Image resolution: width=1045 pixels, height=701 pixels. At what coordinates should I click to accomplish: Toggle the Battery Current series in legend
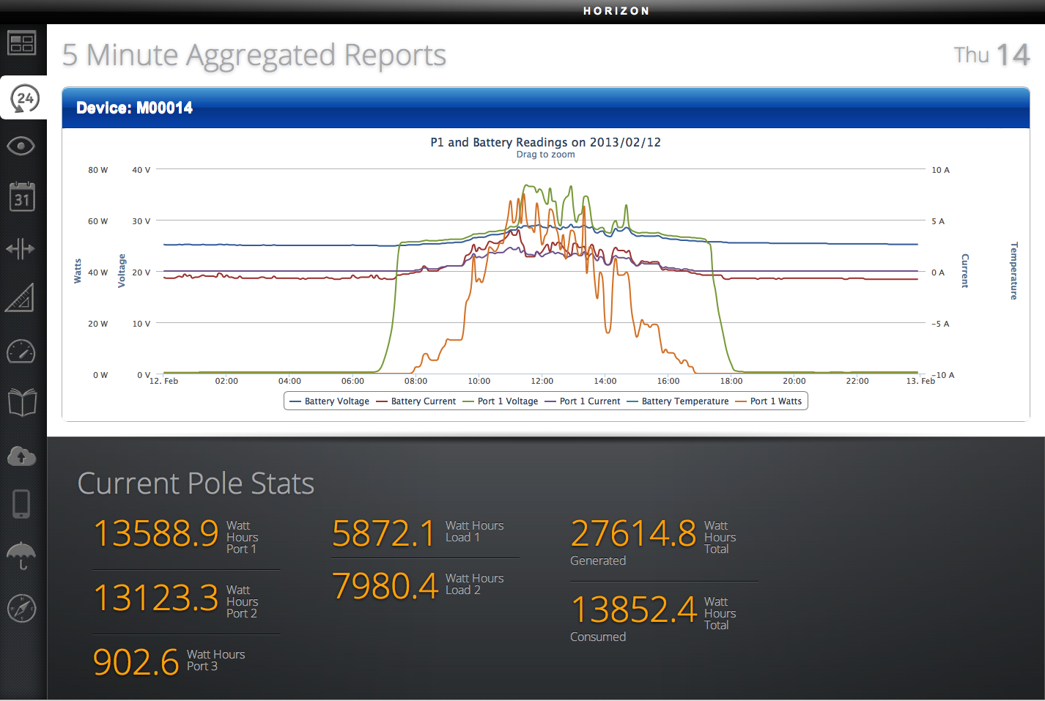416,401
